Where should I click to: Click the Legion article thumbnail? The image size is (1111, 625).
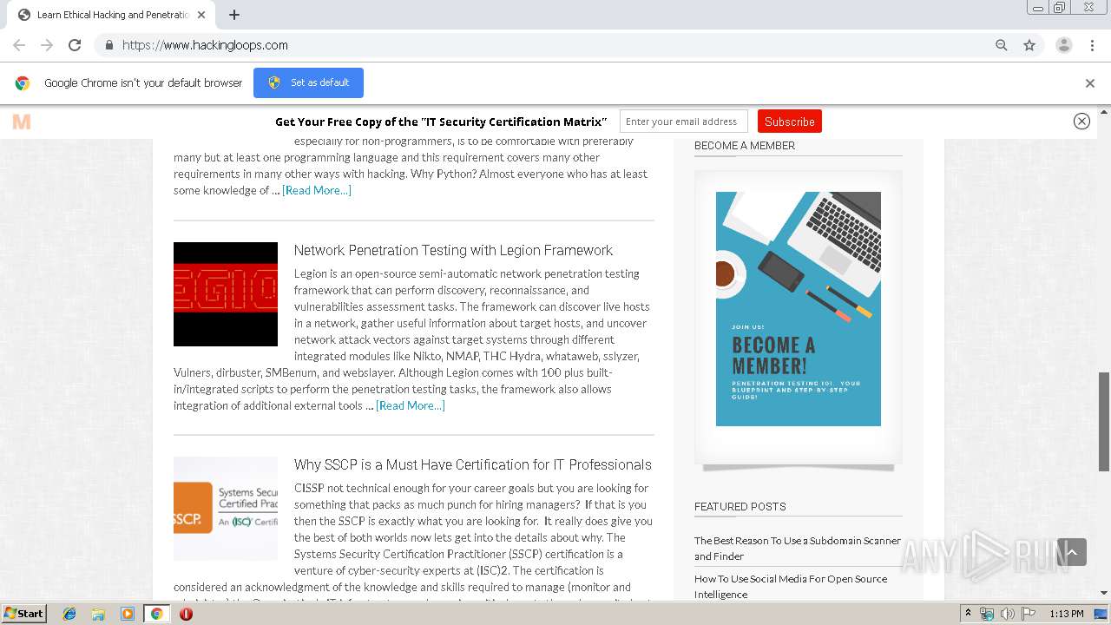226,294
